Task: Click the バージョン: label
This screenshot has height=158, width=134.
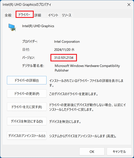Action: click(x=29, y=58)
